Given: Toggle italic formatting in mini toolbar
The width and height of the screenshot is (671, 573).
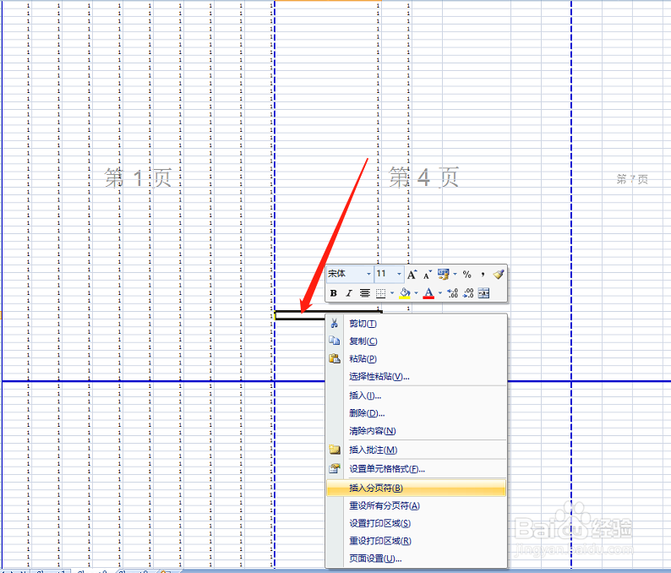Looking at the screenshot, I should coord(349,293).
